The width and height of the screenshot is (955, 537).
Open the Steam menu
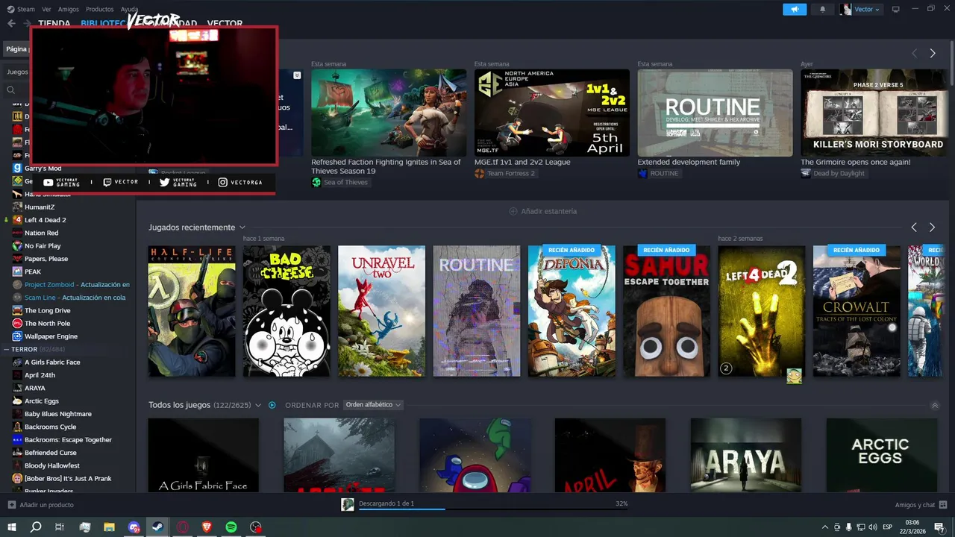click(21, 9)
